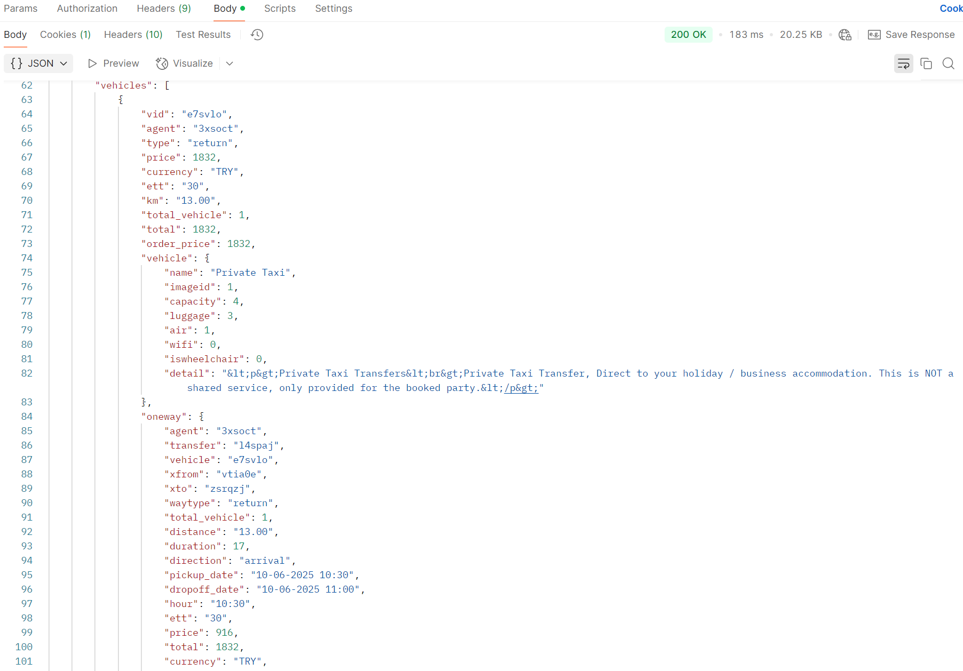
Task: Click the Visualize chart icon
Action: [x=162, y=63]
